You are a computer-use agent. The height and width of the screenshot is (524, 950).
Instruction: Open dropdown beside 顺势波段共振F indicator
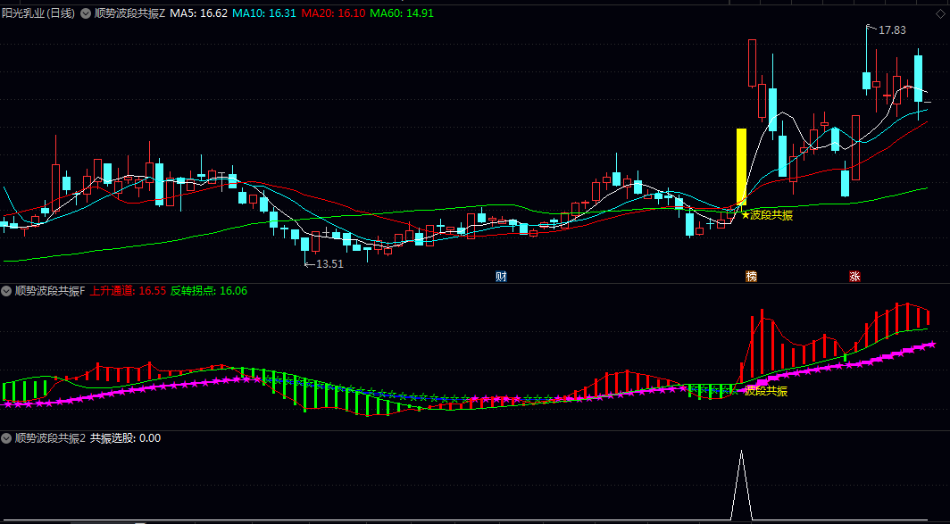pos(7,291)
